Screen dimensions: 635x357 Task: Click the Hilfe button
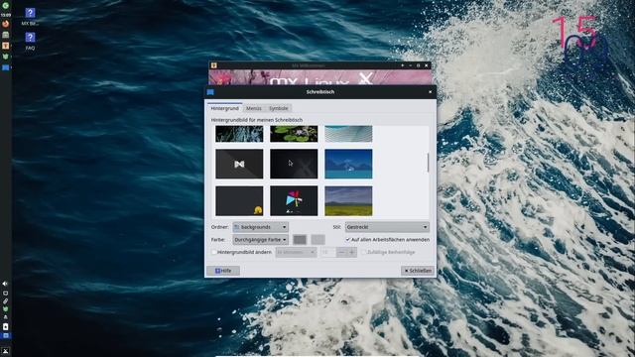pyautogui.click(x=223, y=271)
